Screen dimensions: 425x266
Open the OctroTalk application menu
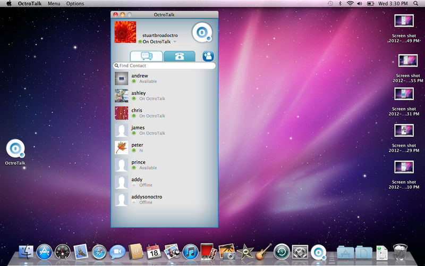click(30, 4)
